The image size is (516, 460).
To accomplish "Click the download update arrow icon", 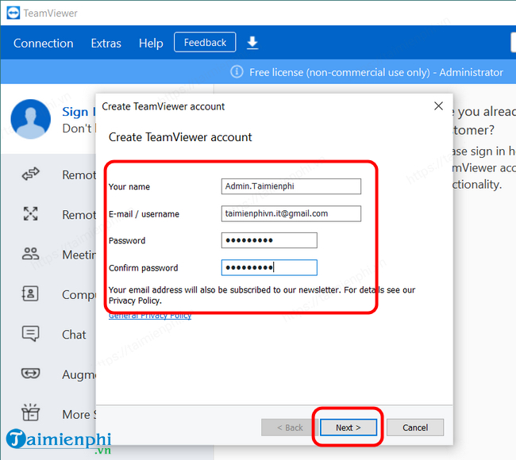I will click(x=252, y=43).
